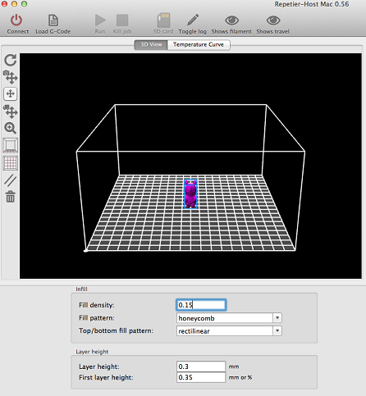Stop printing with Kill job
366x396 pixels.
point(122,20)
